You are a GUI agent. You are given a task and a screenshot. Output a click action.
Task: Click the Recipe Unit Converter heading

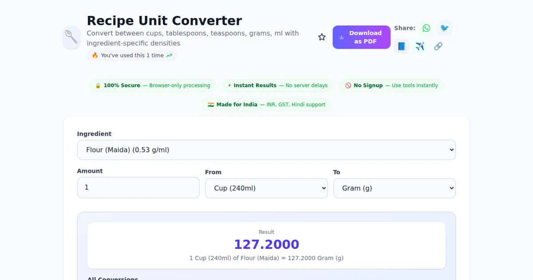[x=164, y=21]
